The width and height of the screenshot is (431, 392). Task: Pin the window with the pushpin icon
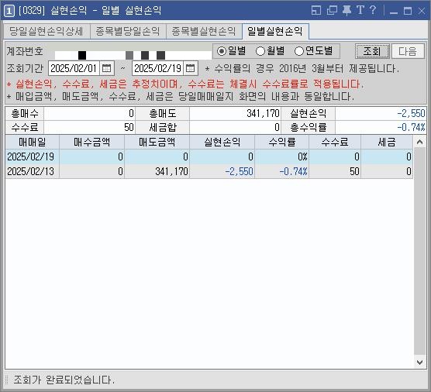[x=347, y=11]
